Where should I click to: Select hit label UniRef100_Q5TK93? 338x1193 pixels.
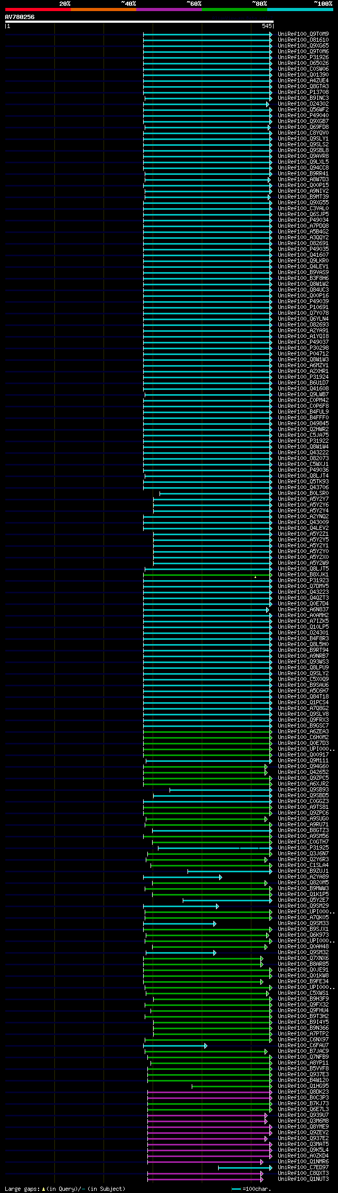(x=303, y=482)
